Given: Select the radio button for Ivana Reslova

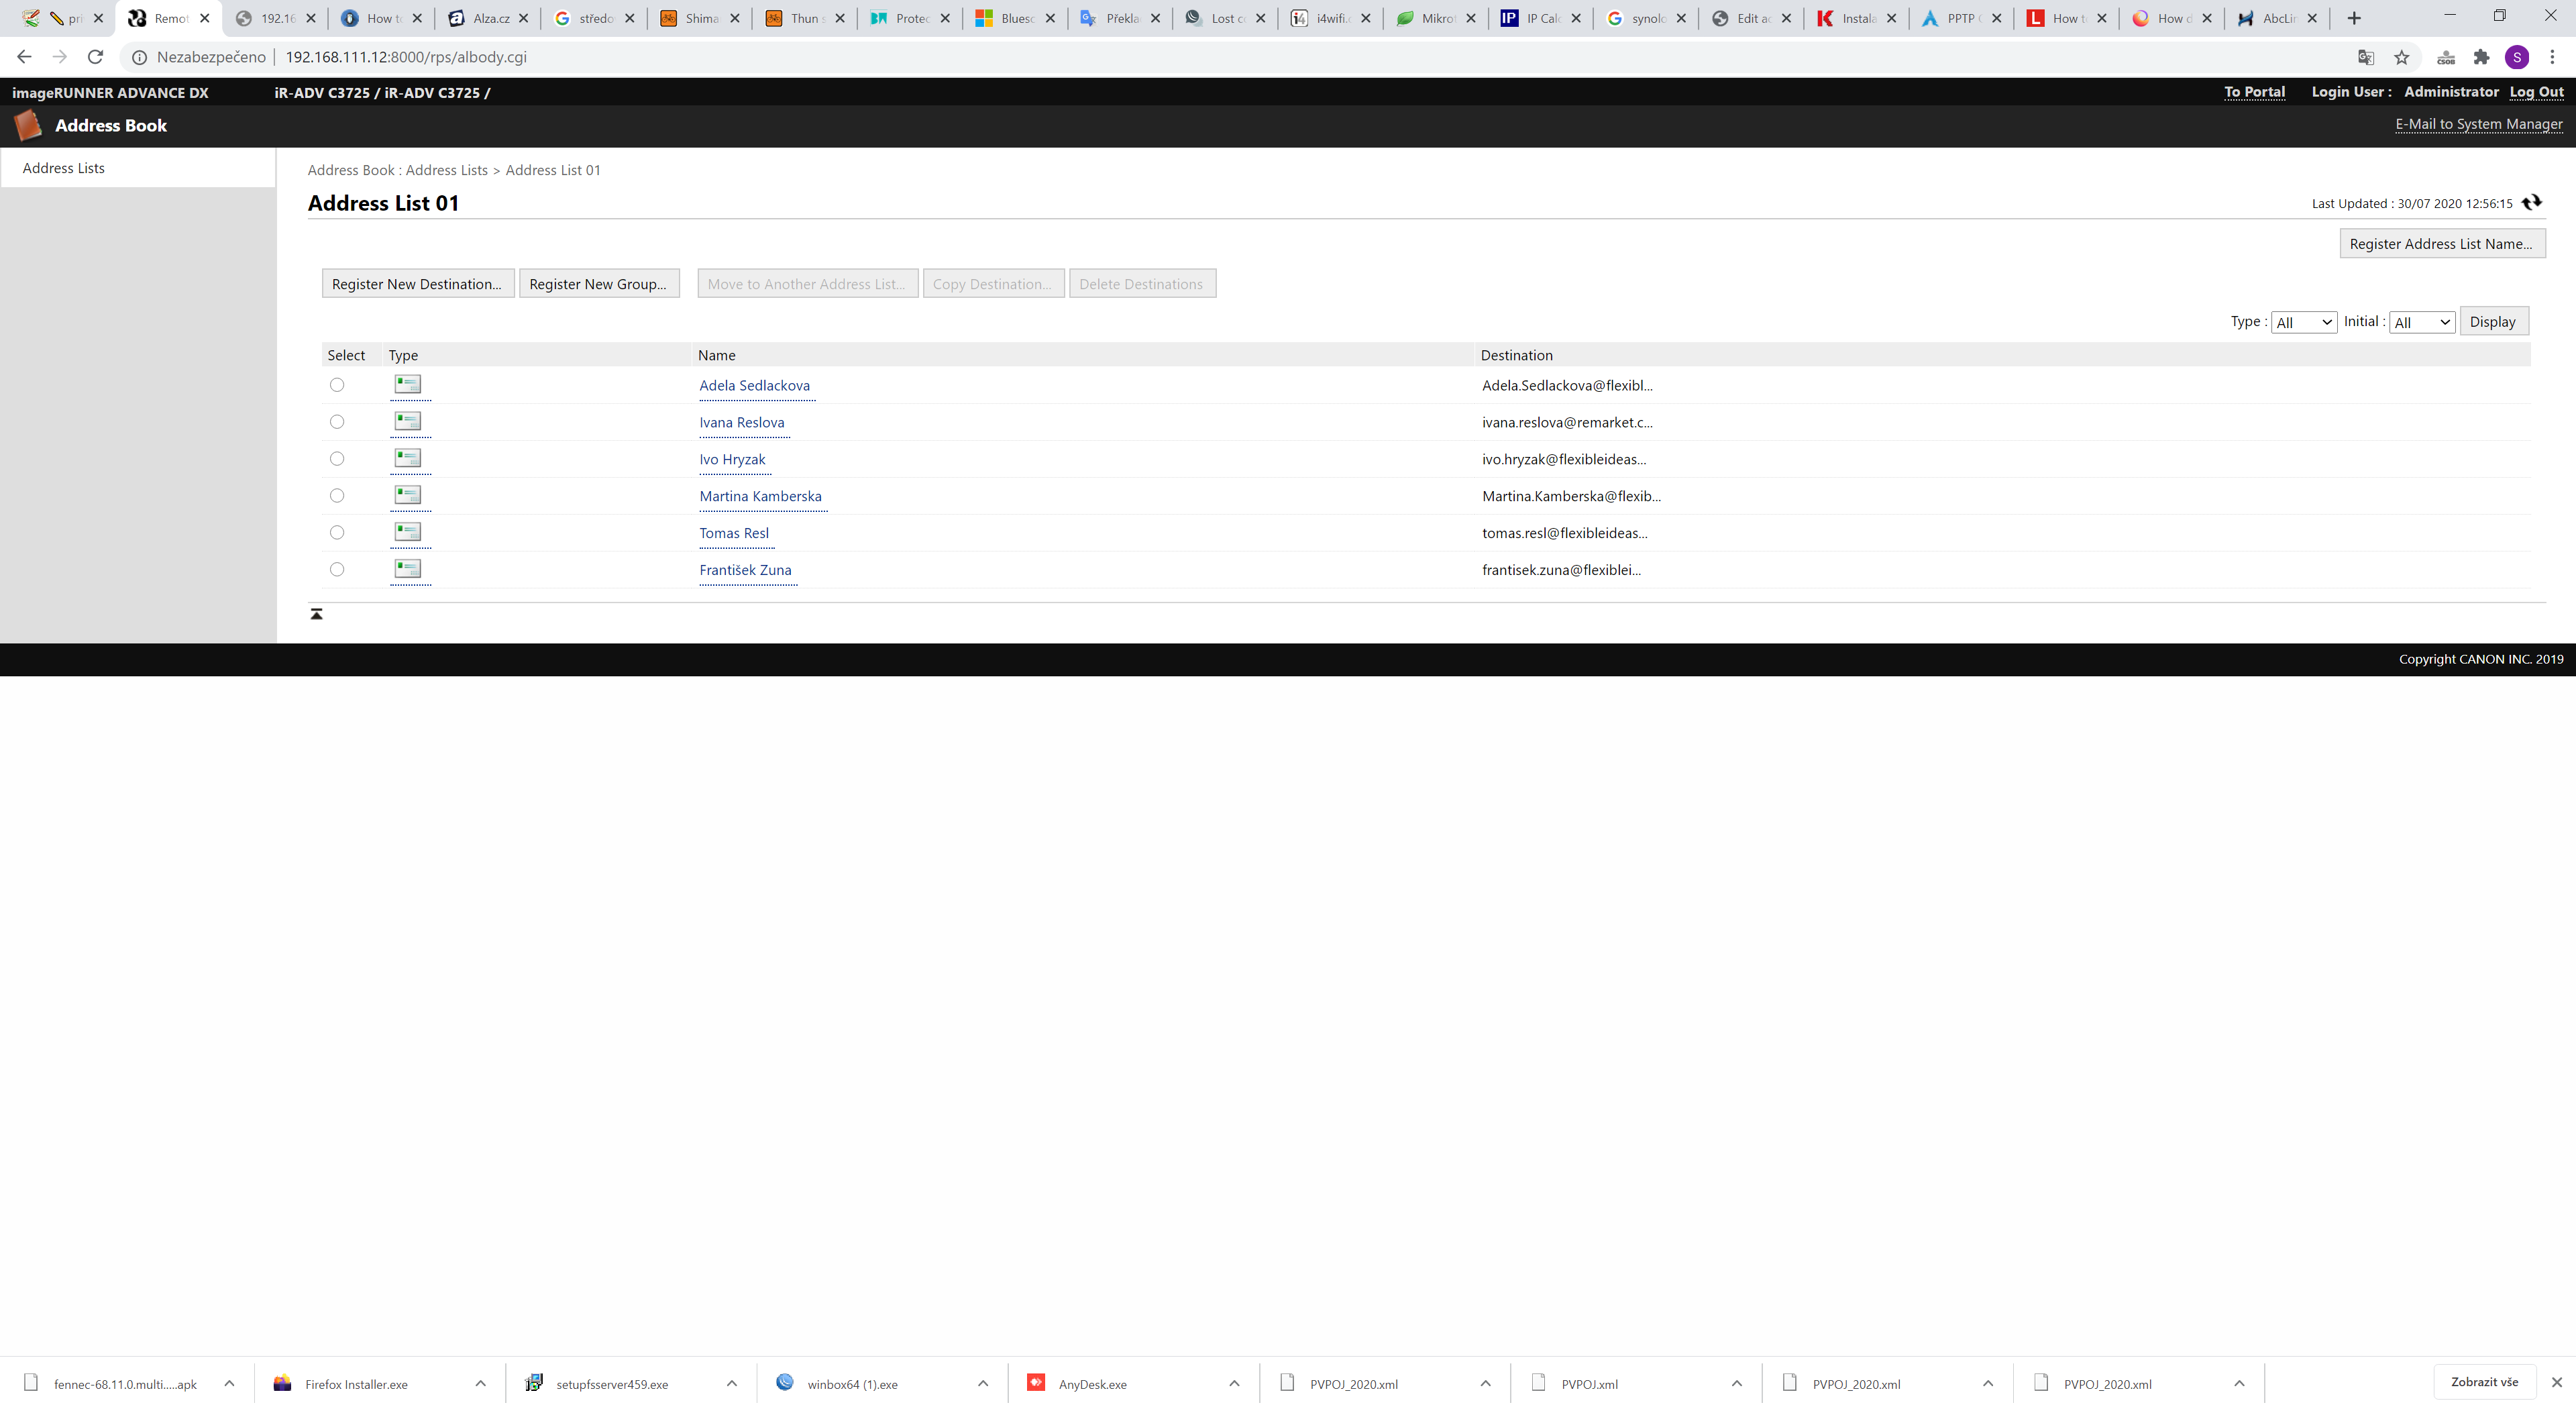Looking at the screenshot, I should click(x=337, y=422).
